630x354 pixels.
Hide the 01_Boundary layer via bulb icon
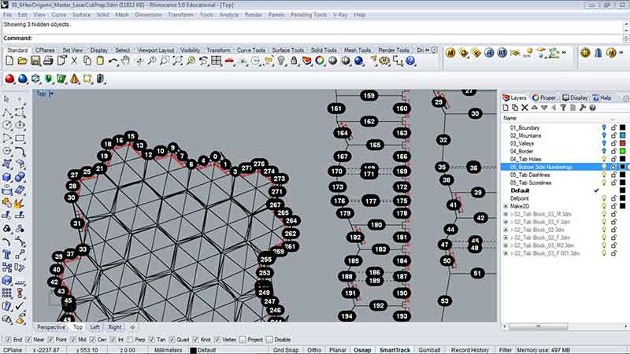pyautogui.click(x=603, y=127)
